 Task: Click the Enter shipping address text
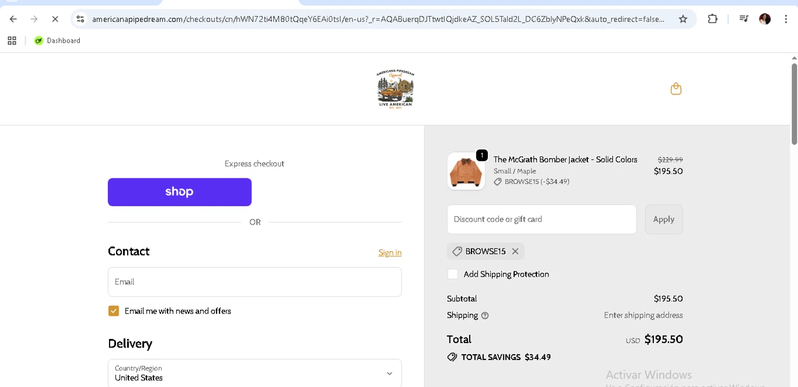coord(643,315)
